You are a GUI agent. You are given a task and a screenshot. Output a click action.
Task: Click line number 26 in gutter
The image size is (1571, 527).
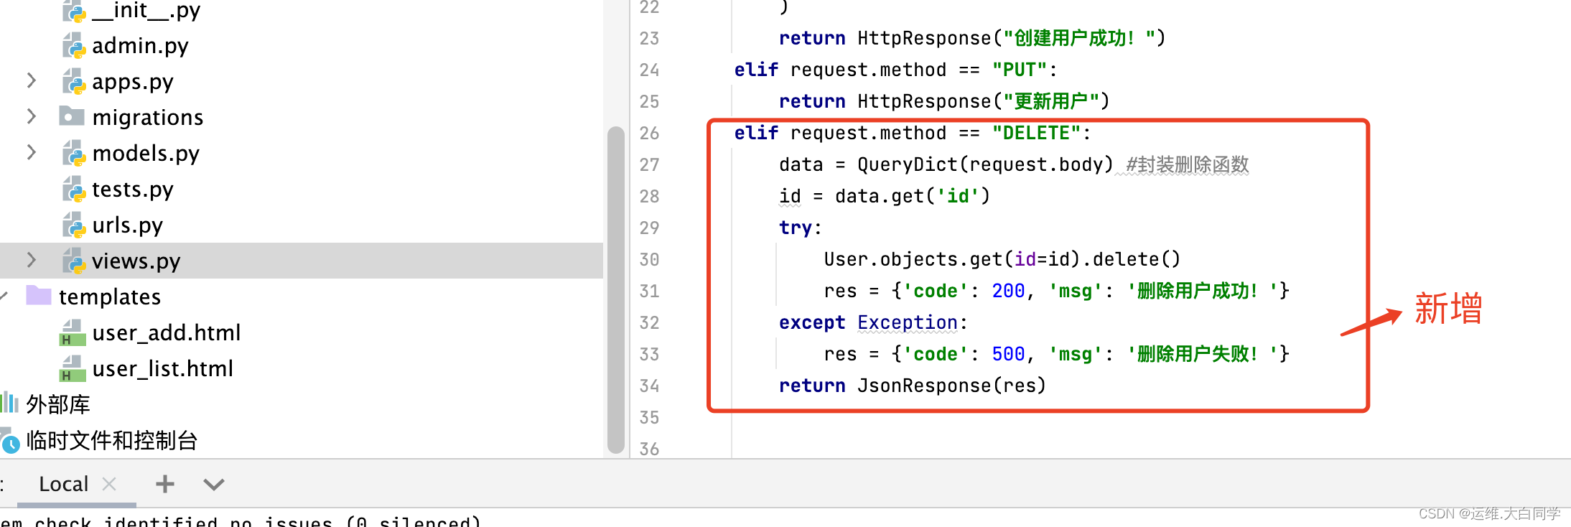[x=649, y=133]
